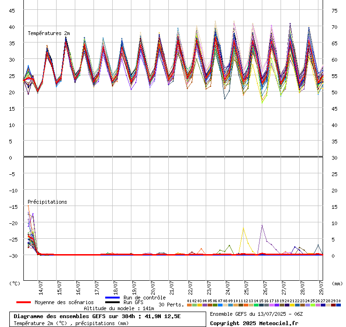Click the 19/07 date label
This screenshot has width=346, height=327.
tap(134, 288)
